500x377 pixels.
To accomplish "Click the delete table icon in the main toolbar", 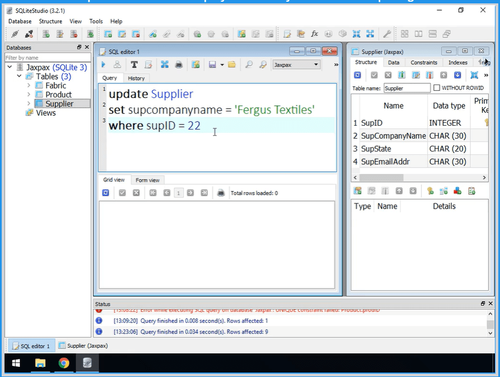I will coord(136,34).
